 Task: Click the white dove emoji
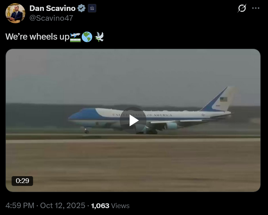(99, 37)
